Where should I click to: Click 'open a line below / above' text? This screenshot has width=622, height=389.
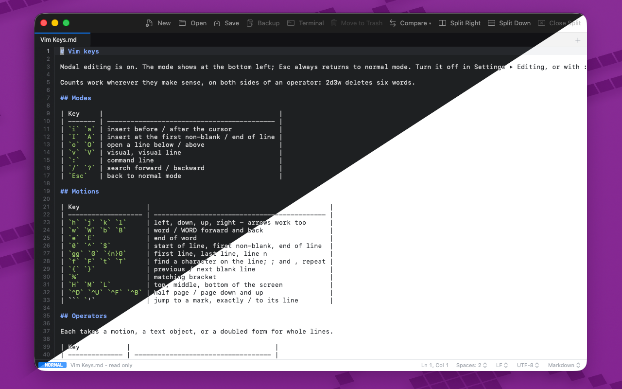pos(156,144)
